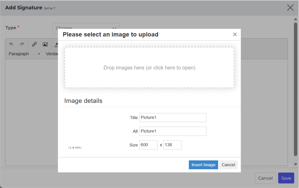Click the width field showing 600
This screenshot has width=299, height=188.
tap(148, 145)
